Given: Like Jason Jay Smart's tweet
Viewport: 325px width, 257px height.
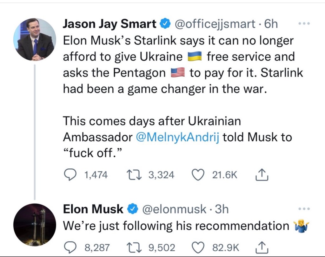Looking at the screenshot, I should coord(198,175).
